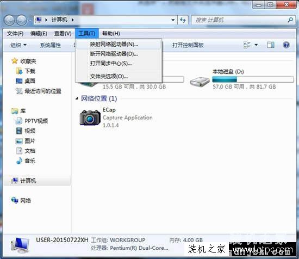
Task: Click the 网络位置 (1) group header
Action: coord(99,98)
